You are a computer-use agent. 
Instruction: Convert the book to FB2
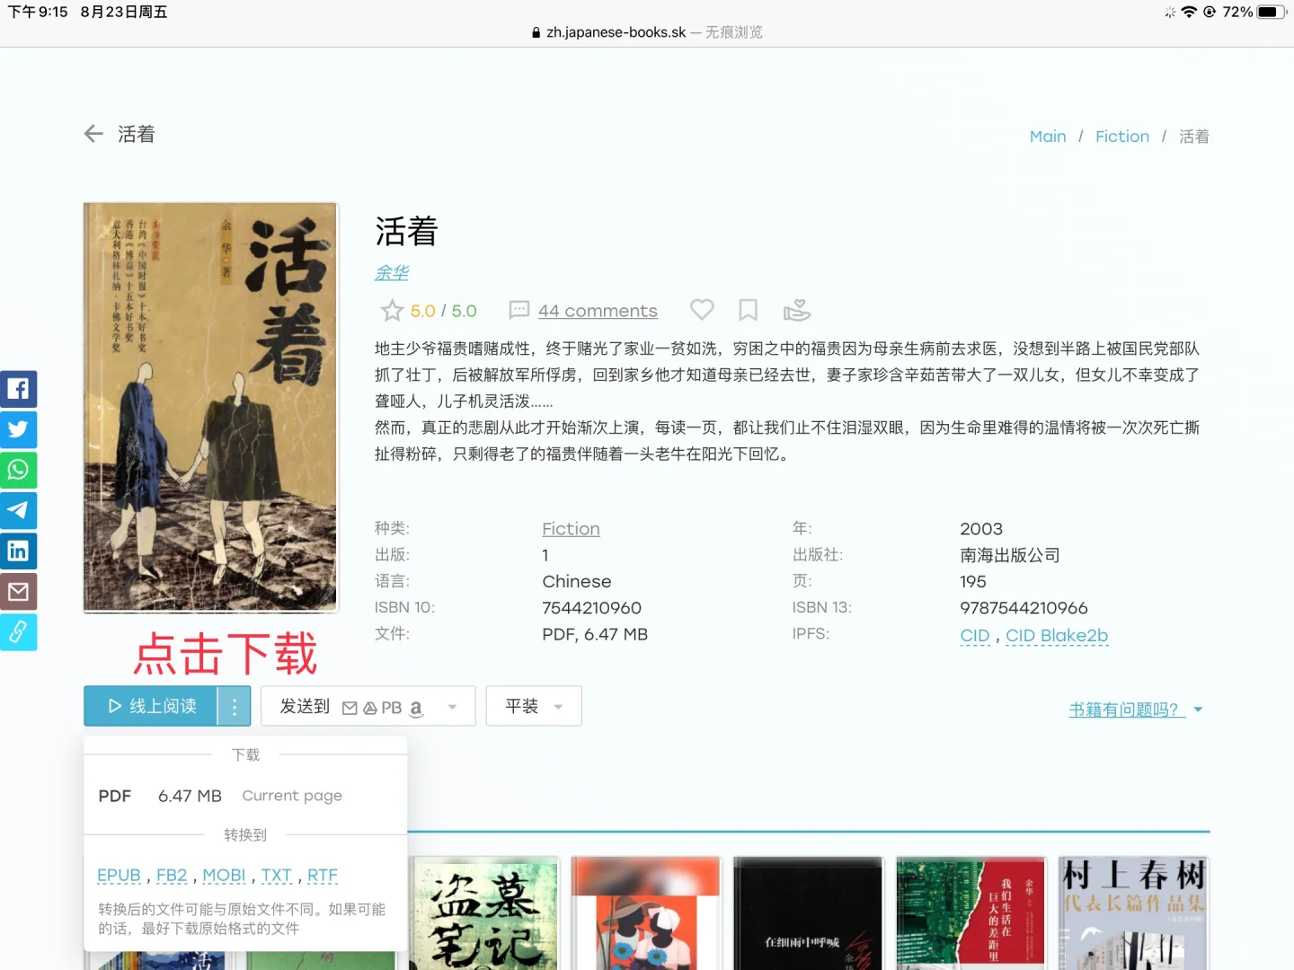172,875
